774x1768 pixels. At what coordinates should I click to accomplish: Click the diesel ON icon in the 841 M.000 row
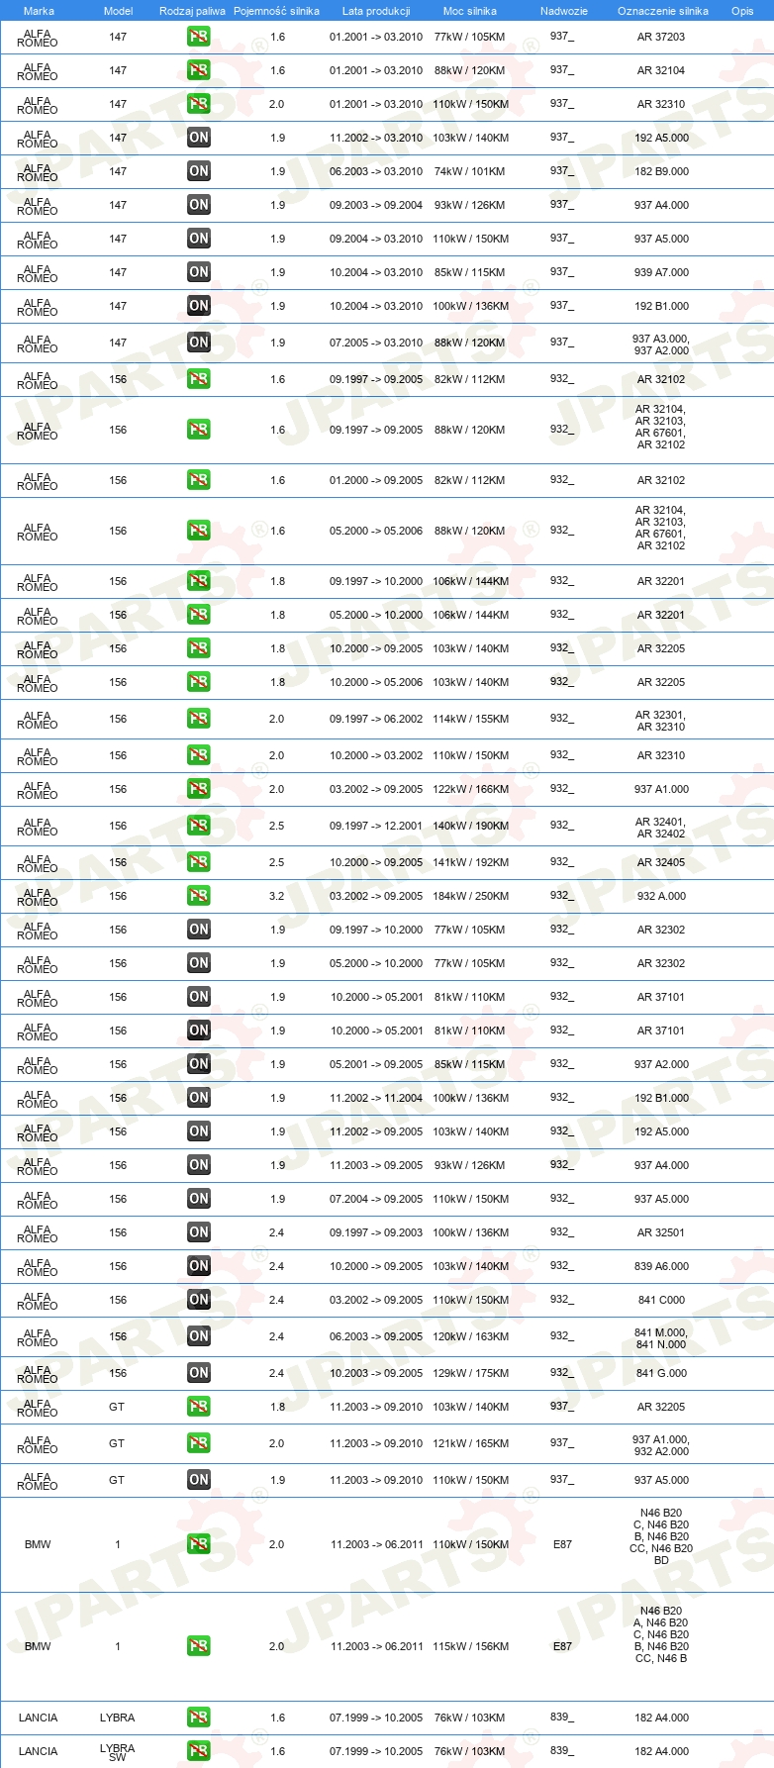pyautogui.click(x=198, y=1336)
